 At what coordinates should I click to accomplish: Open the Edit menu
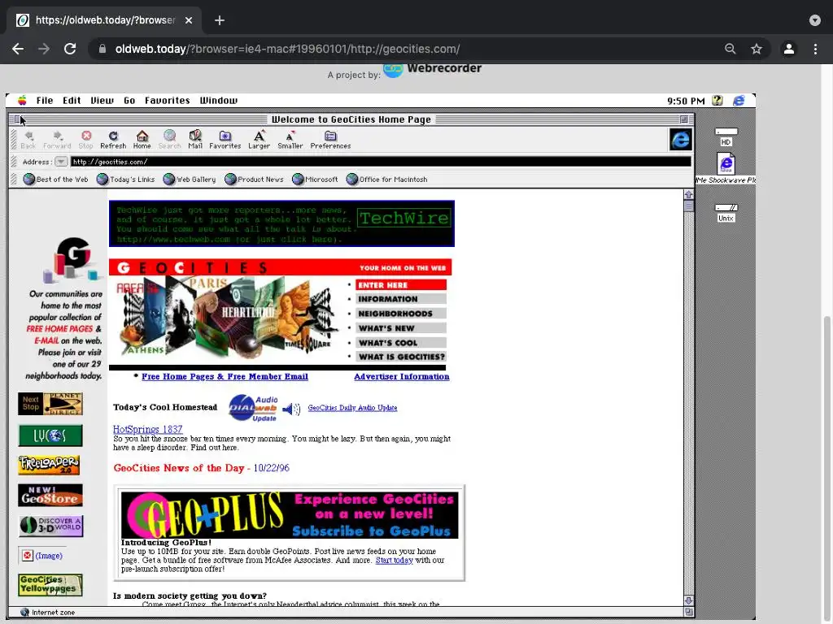(x=72, y=100)
